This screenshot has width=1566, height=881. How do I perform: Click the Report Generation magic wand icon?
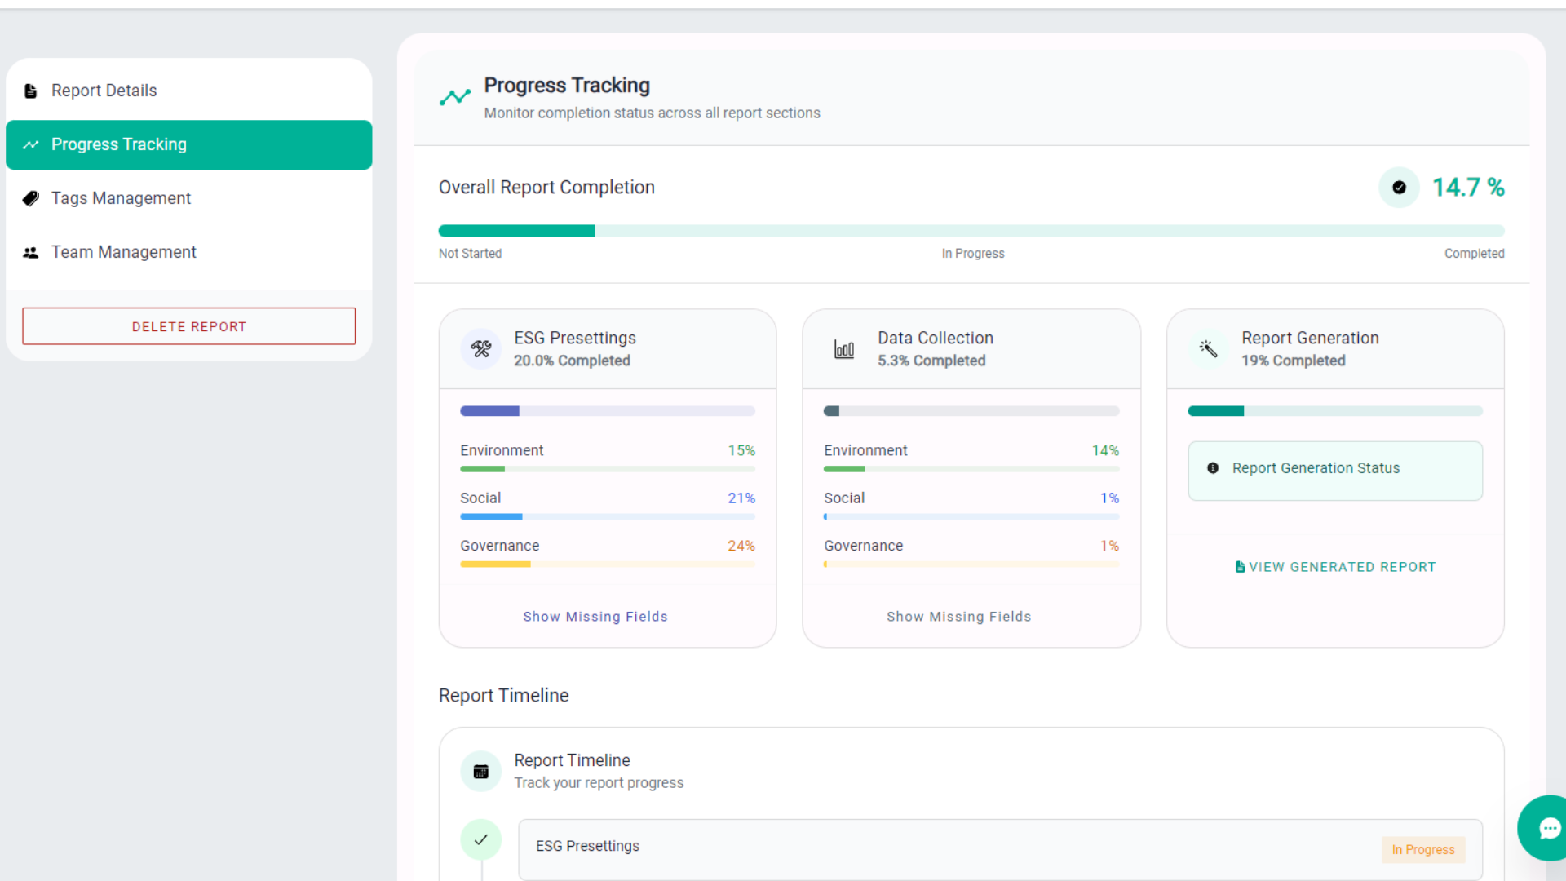click(1208, 349)
